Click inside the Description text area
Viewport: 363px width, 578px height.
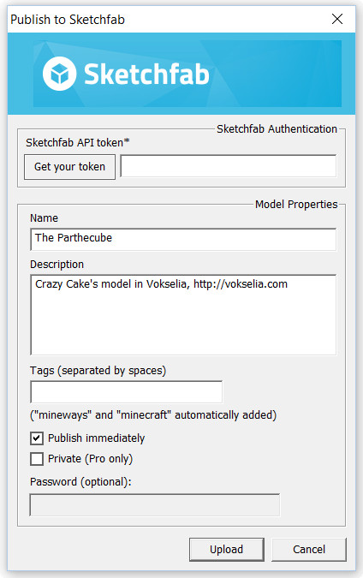pos(183,315)
